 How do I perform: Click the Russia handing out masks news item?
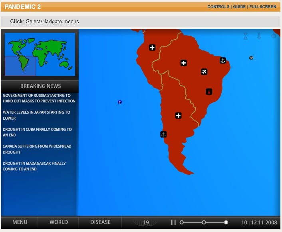click(39, 98)
